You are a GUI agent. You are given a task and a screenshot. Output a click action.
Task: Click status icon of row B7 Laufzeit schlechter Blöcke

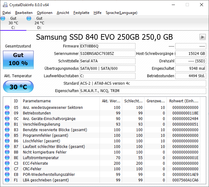coord(7,146)
